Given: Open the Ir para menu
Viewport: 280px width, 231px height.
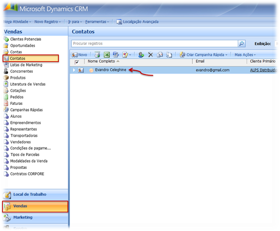Looking at the screenshot, I should pyautogui.click(x=75, y=22).
